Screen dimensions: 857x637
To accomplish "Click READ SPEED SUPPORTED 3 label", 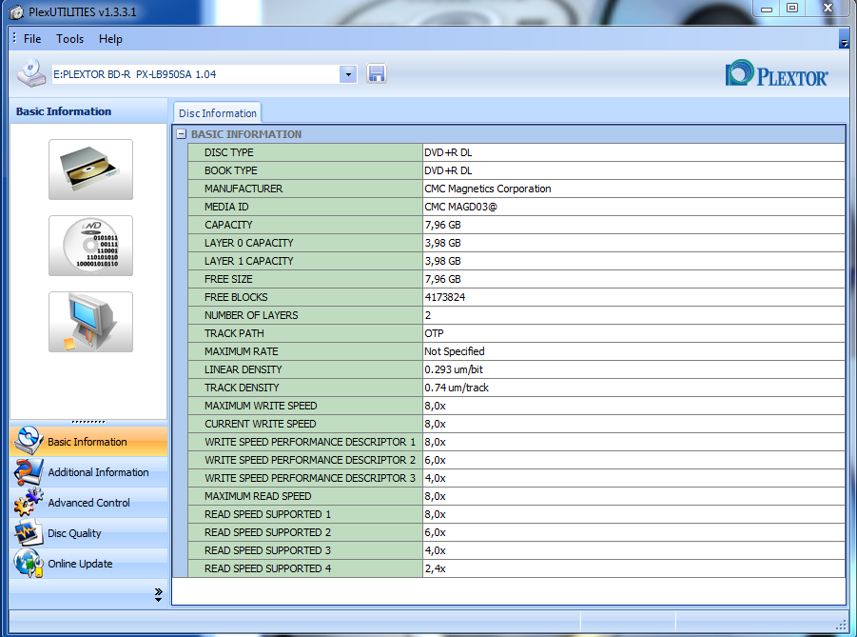I will coord(268,550).
